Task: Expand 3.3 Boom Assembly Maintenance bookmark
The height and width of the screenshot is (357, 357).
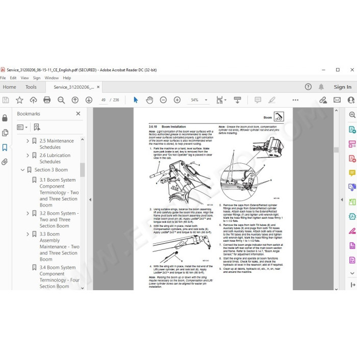Action: tap(28, 234)
